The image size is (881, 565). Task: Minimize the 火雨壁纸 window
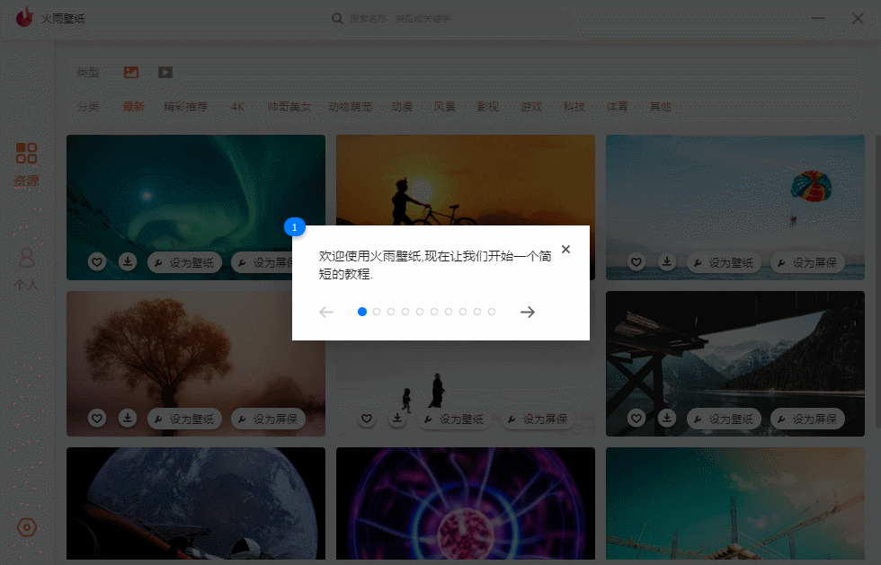(x=818, y=18)
